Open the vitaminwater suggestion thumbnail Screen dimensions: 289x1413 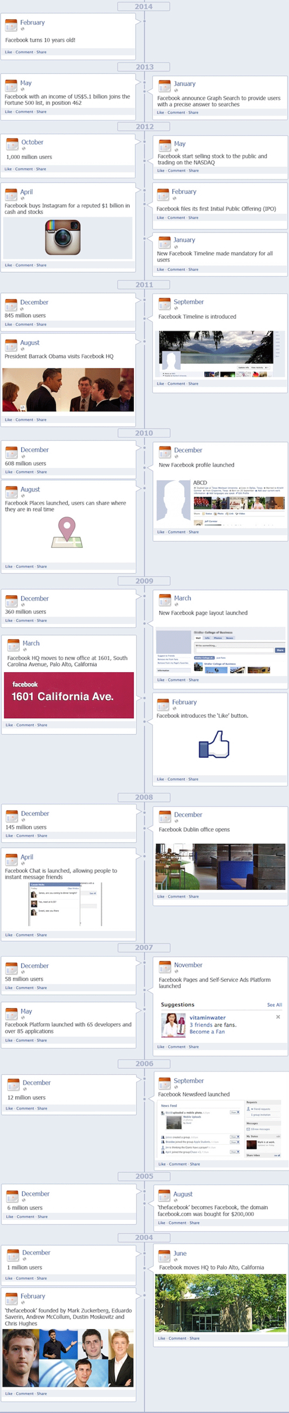coord(173,1025)
